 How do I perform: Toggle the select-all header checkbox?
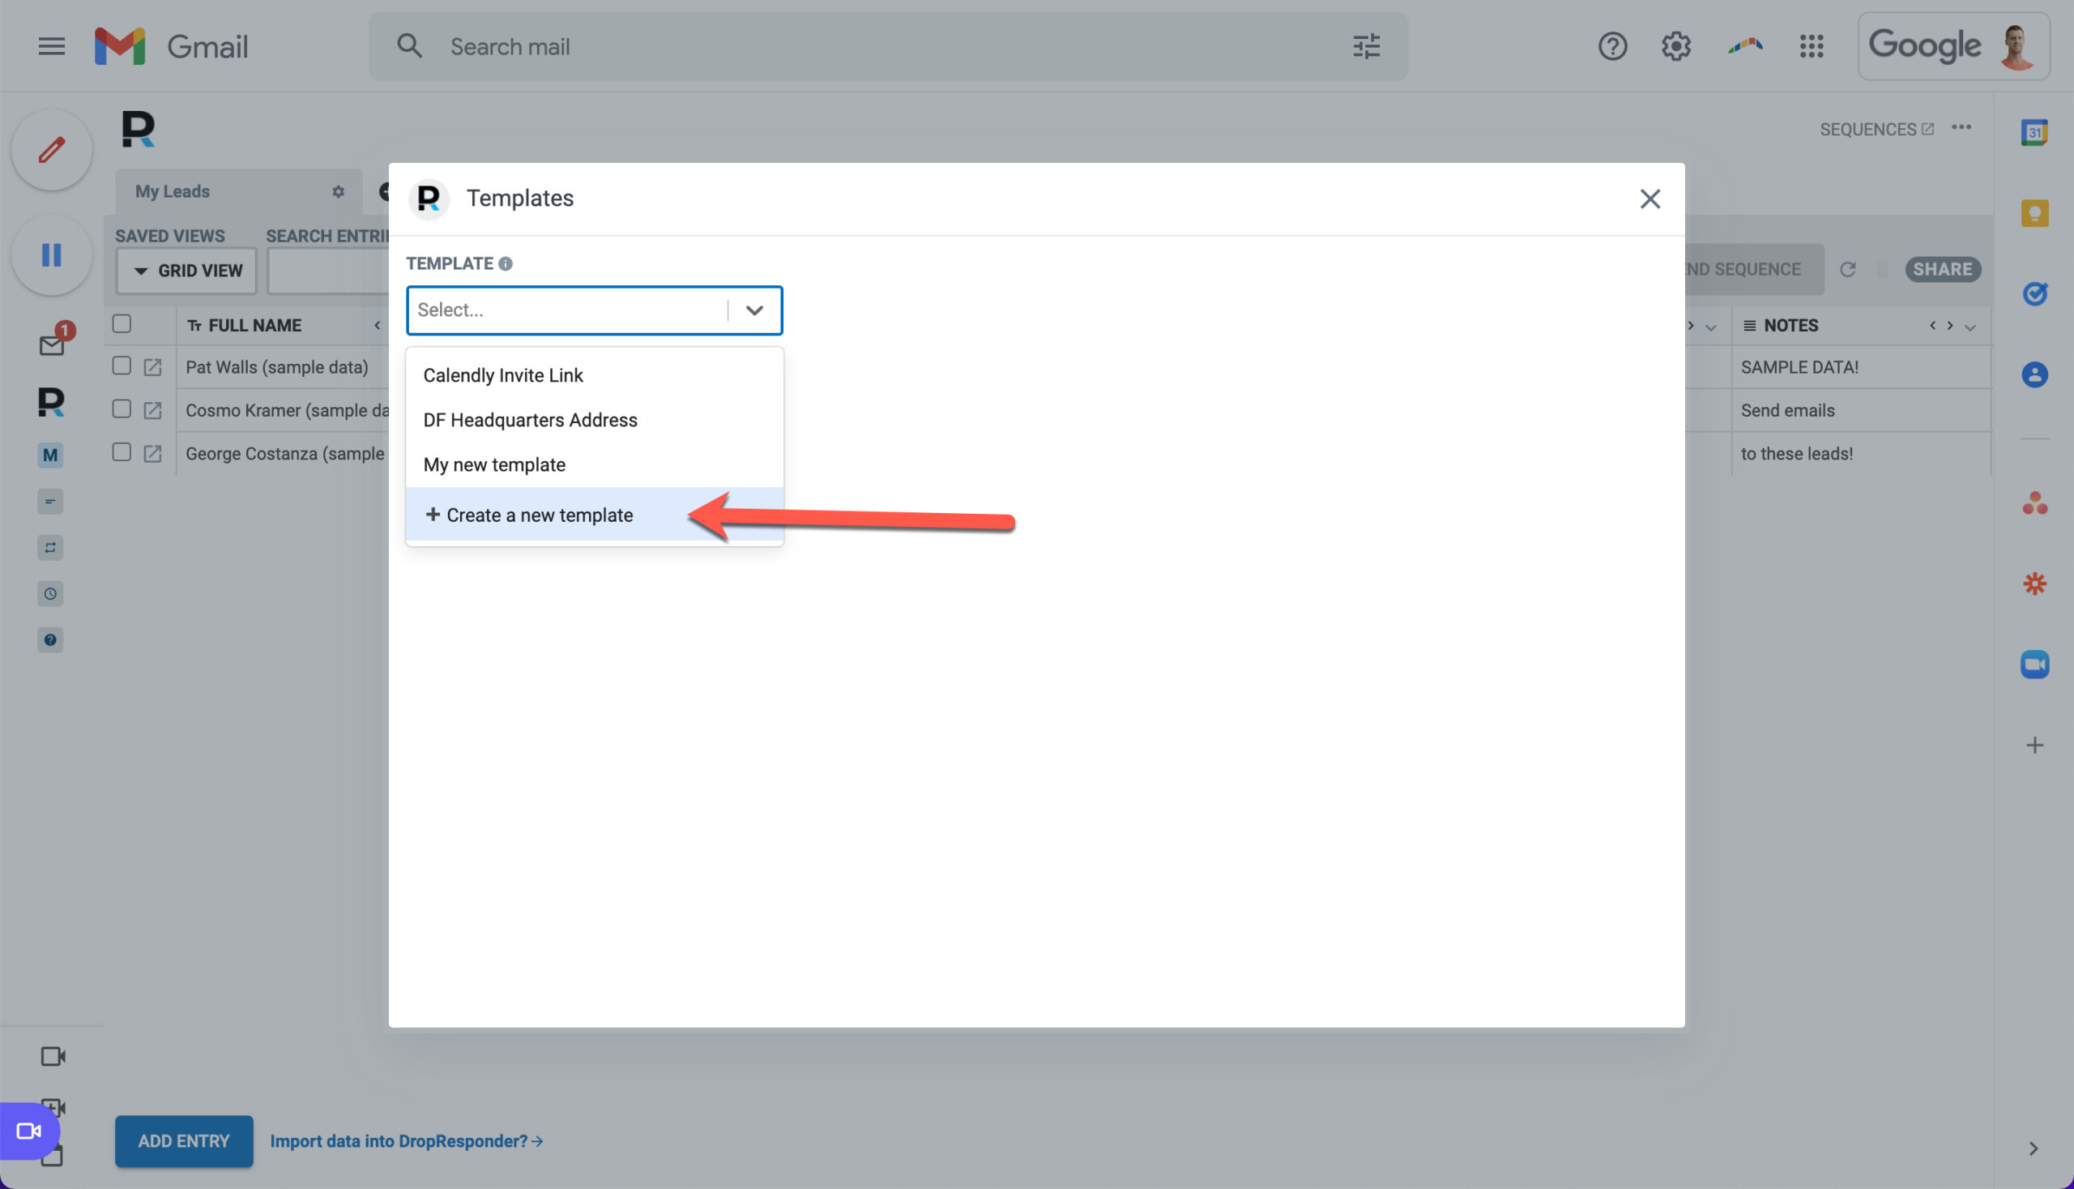tap(122, 324)
